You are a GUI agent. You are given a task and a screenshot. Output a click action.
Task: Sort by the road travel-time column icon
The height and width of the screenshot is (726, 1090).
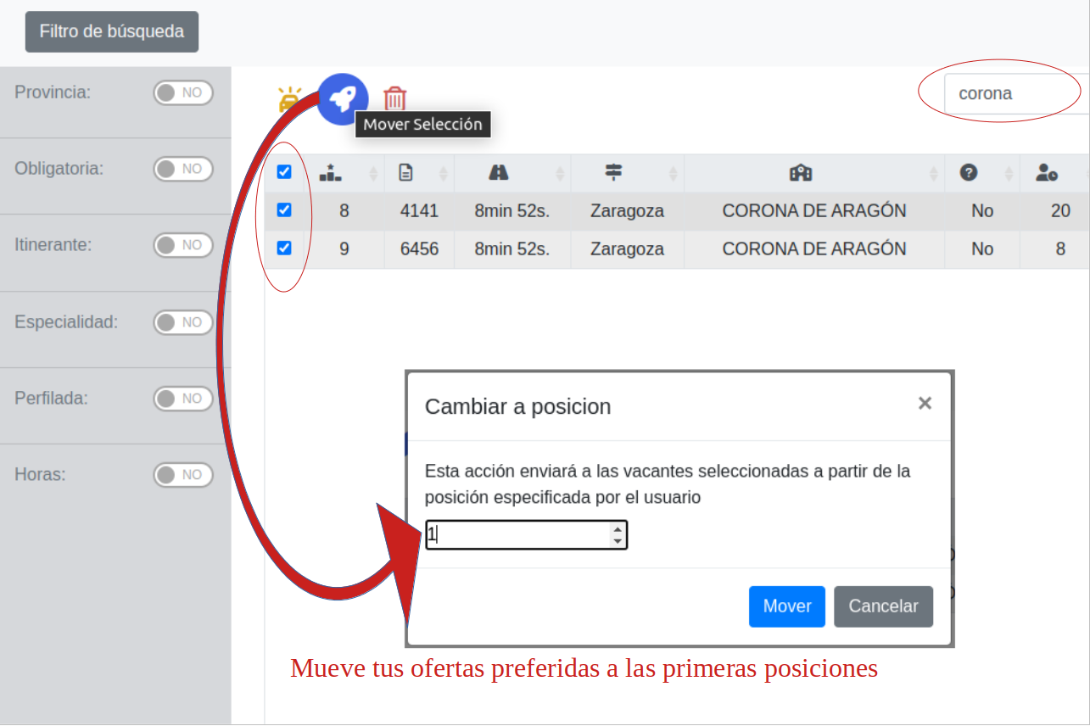(x=499, y=173)
